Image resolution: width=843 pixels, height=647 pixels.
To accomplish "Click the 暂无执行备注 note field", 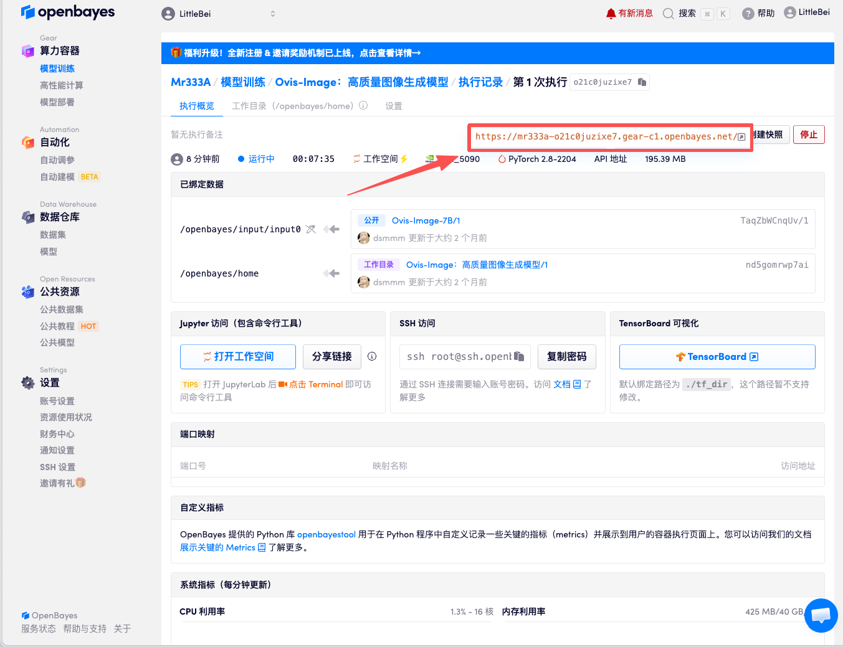I will [197, 135].
